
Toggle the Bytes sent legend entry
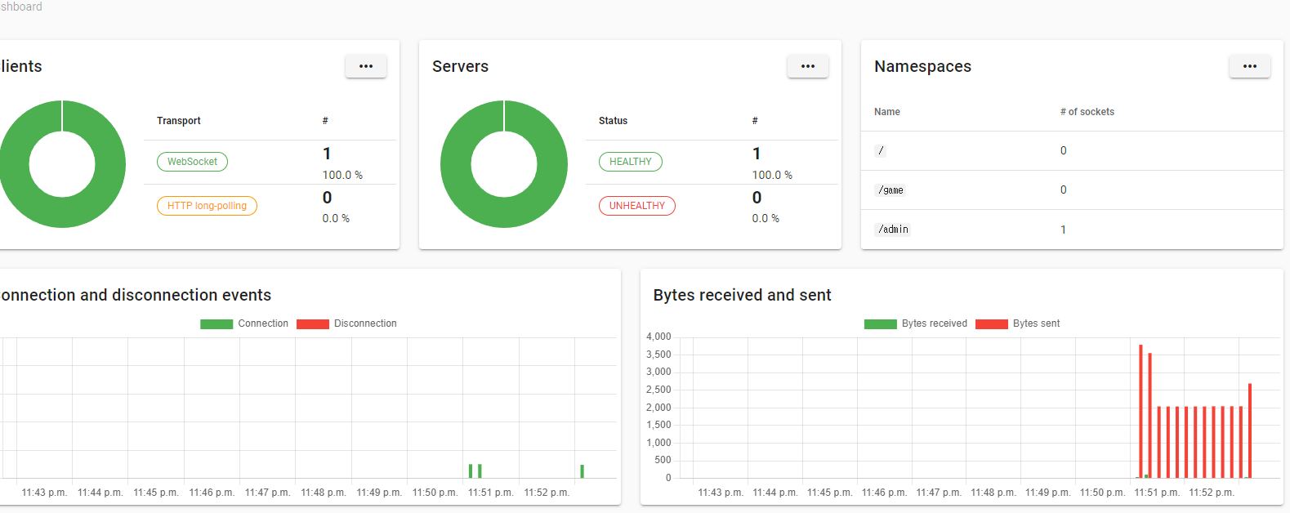(x=1018, y=323)
